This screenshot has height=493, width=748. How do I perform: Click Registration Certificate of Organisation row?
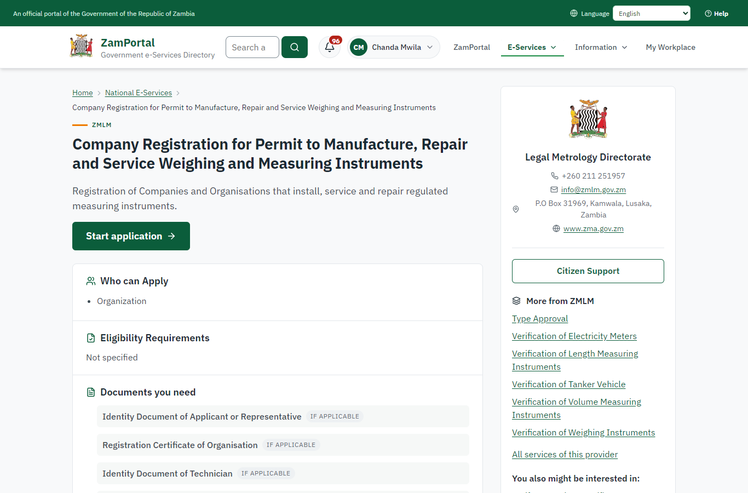point(283,445)
